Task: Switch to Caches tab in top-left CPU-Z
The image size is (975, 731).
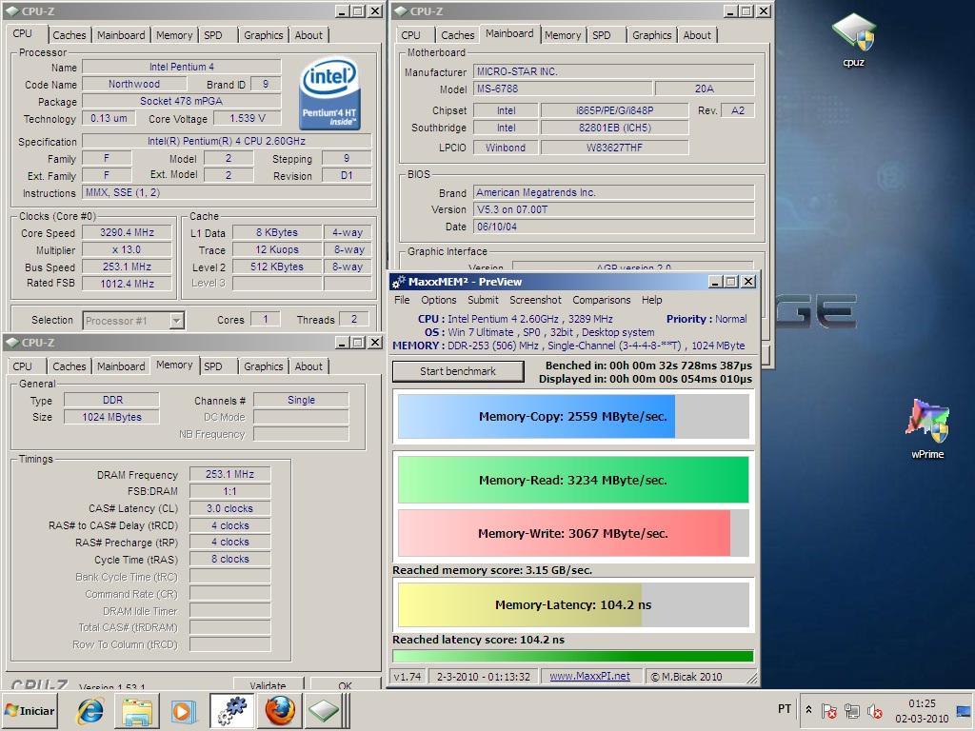Action: (x=69, y=35)
